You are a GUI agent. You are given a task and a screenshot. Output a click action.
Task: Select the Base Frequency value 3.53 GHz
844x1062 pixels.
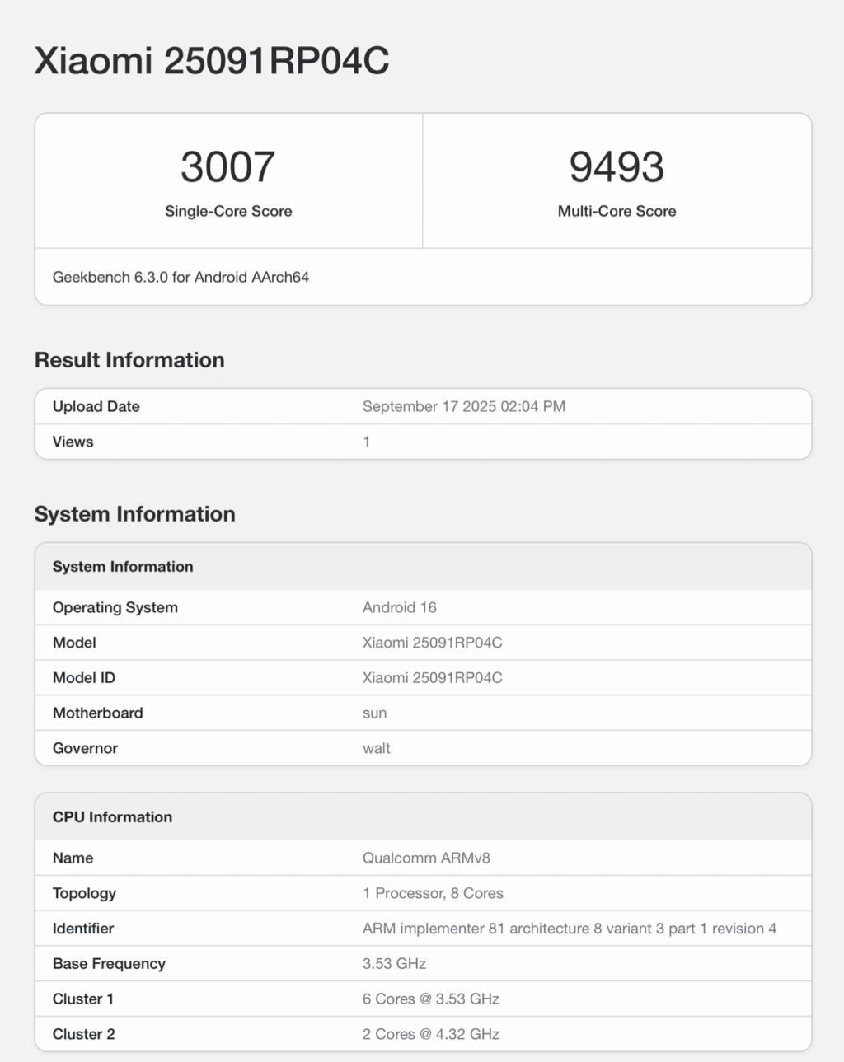click(x=395, y=964)
